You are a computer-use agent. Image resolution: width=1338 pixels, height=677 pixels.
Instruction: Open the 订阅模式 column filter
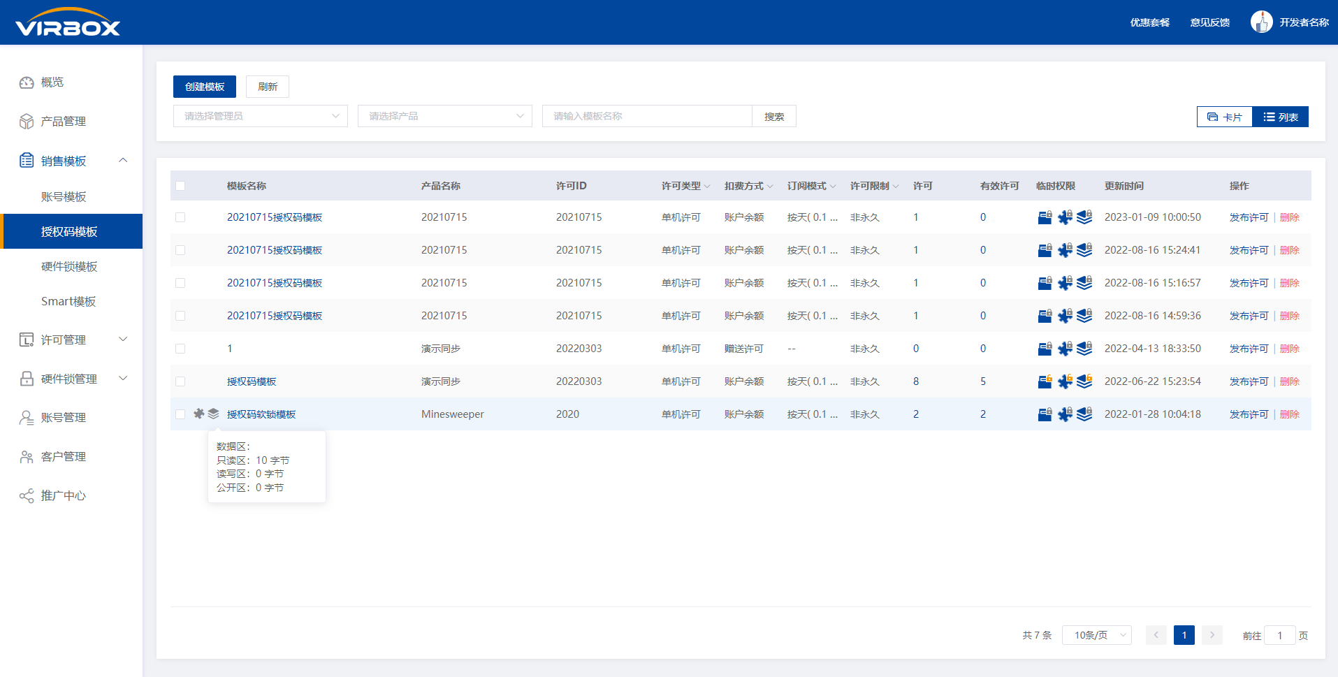point(833,187)
